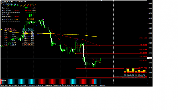The height and width of the screenshot is (110, 178).
Task: Click the S1 pivot value 1.3387
Action: [13, 41]
